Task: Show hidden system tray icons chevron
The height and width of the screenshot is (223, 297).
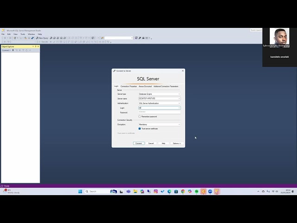Action: click(x=258, y=191)
